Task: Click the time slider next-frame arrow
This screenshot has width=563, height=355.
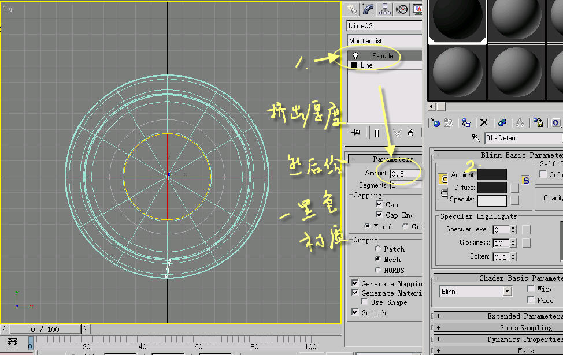Action: click(85, 328)
